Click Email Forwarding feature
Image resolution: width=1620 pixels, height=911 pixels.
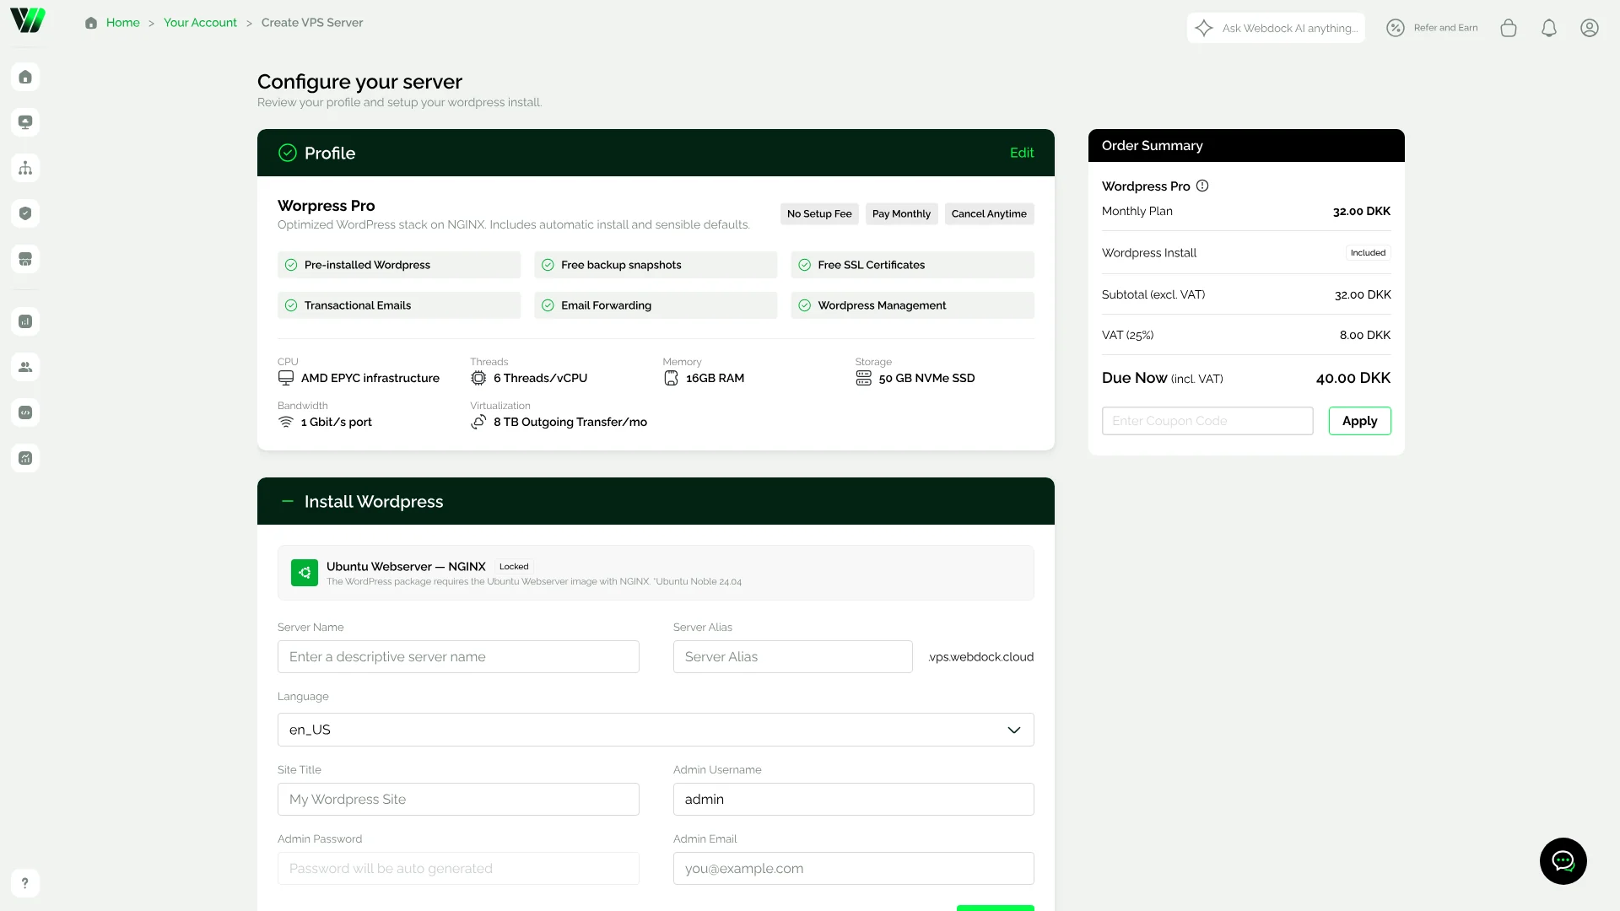point(656,305)
